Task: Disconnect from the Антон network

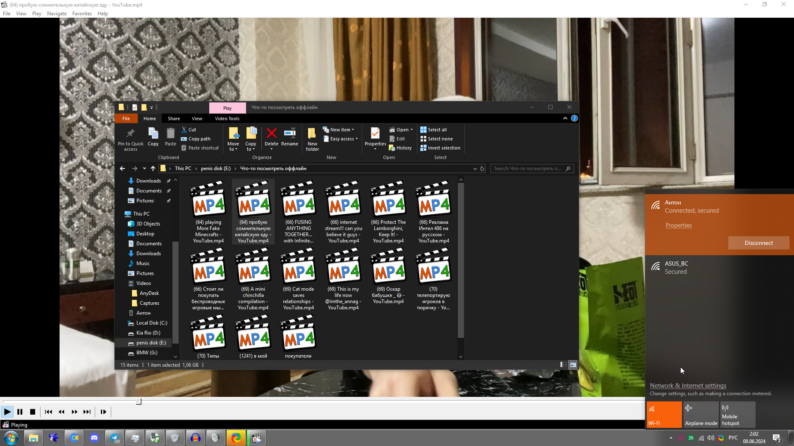Action: (x=758, y=243)
